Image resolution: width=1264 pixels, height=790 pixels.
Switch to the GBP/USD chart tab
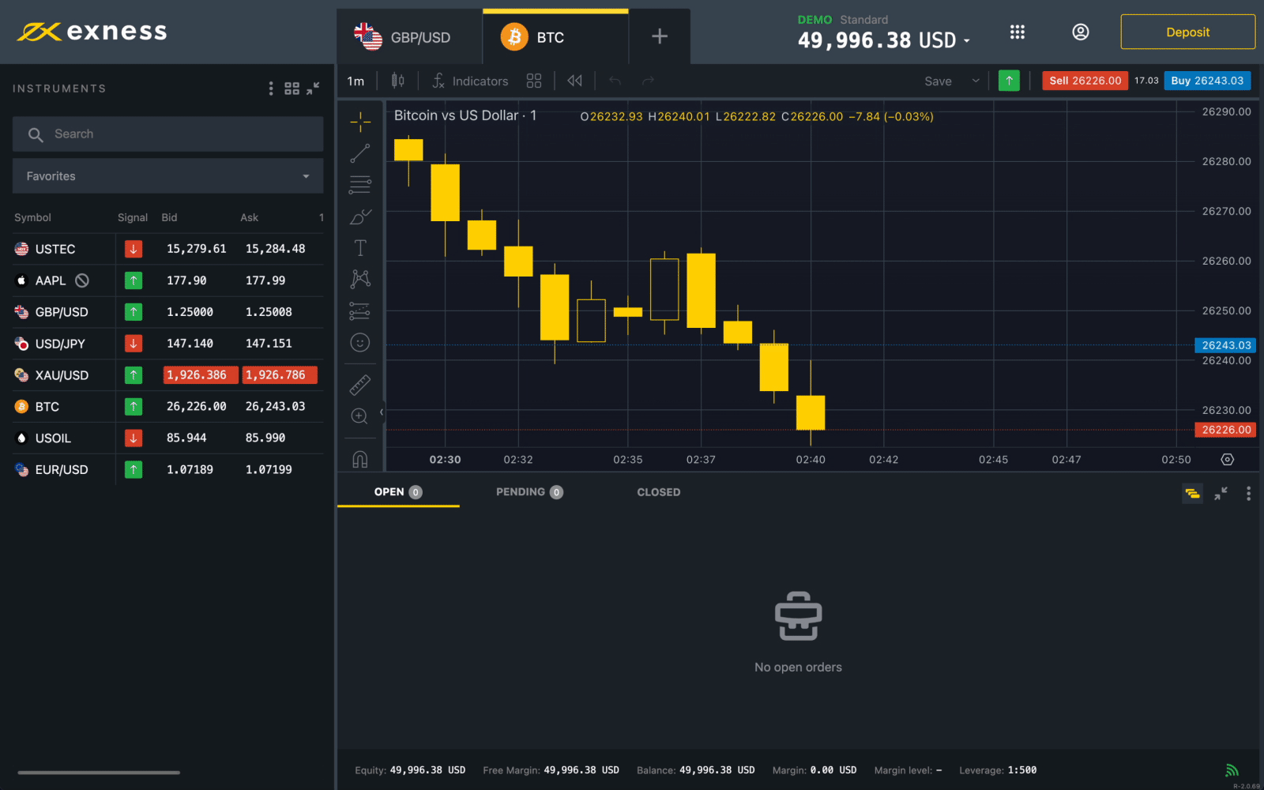point(409,37)
